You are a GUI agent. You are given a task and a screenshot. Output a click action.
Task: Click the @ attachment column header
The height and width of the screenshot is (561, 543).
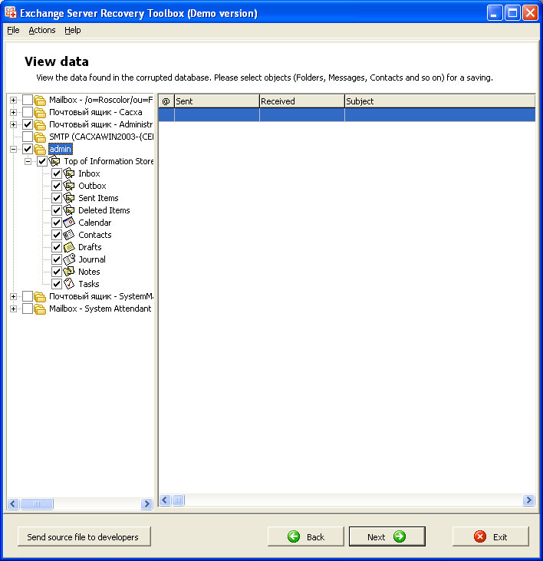click(x=166, y=101)
